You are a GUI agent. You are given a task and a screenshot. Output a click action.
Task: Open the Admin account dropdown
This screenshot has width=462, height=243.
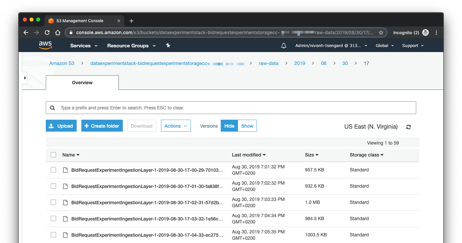331,46
